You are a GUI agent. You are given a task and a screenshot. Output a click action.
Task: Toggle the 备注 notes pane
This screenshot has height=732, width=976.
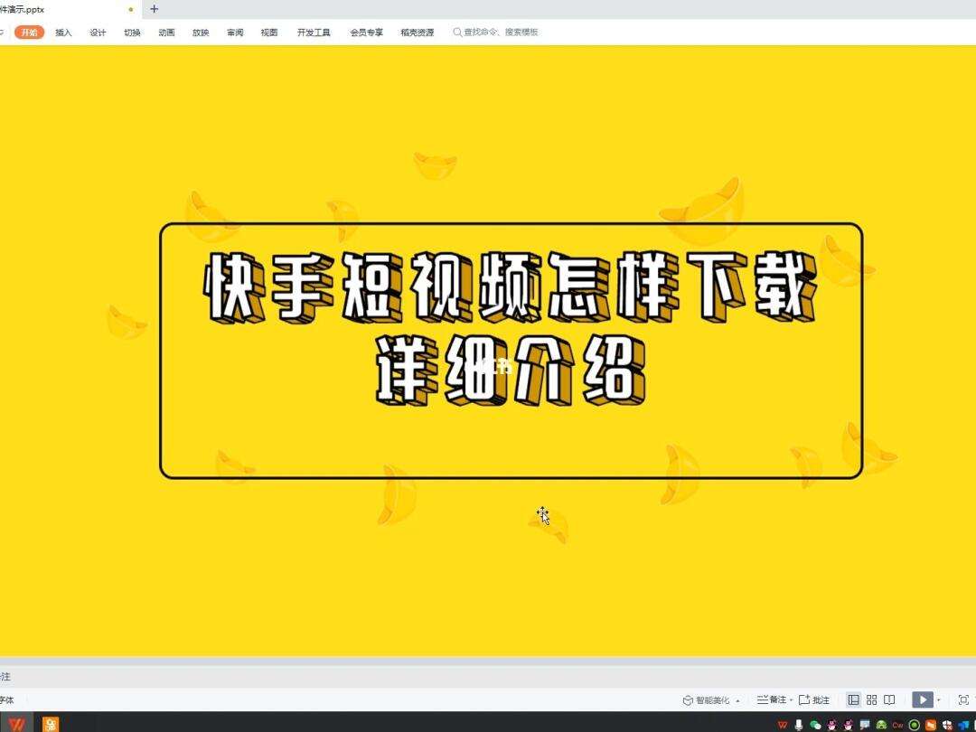pyautogui.click(x=772, y=699)
